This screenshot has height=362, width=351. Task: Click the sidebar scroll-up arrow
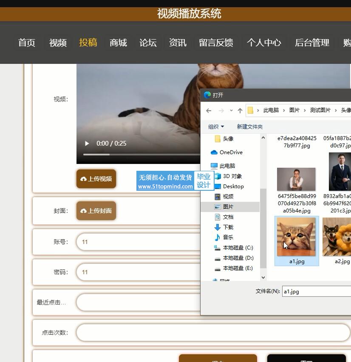tap(263, 138)
